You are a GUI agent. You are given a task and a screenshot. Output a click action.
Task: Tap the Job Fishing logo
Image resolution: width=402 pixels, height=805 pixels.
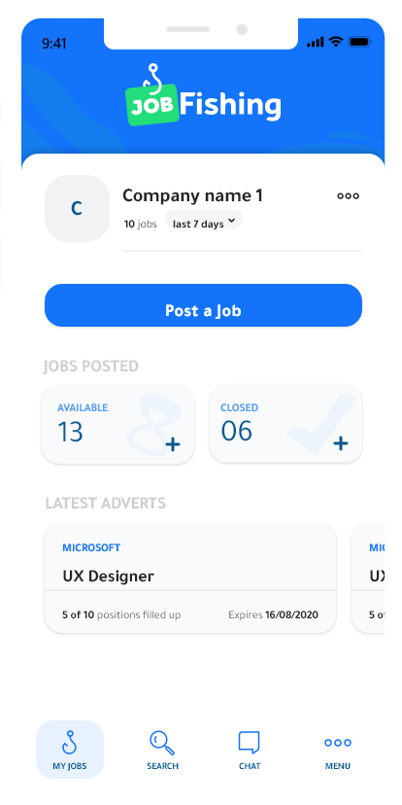pos(204,97)
